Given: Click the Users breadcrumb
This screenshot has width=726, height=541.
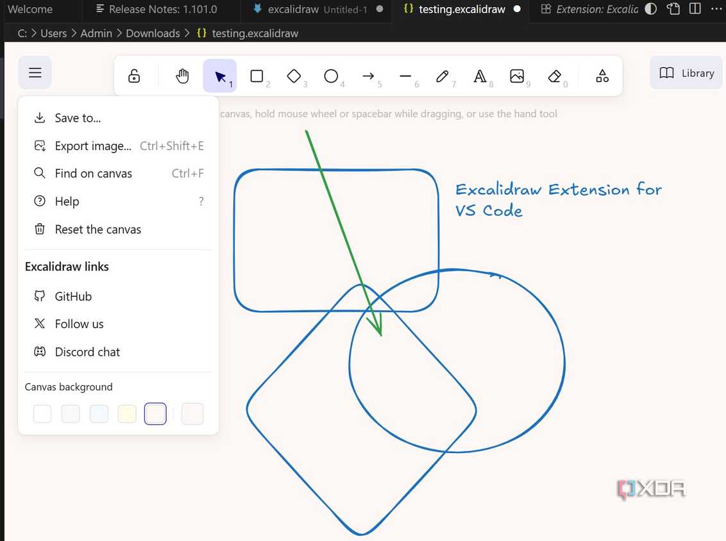Looking at the screenshot, I should coord(54,33).
